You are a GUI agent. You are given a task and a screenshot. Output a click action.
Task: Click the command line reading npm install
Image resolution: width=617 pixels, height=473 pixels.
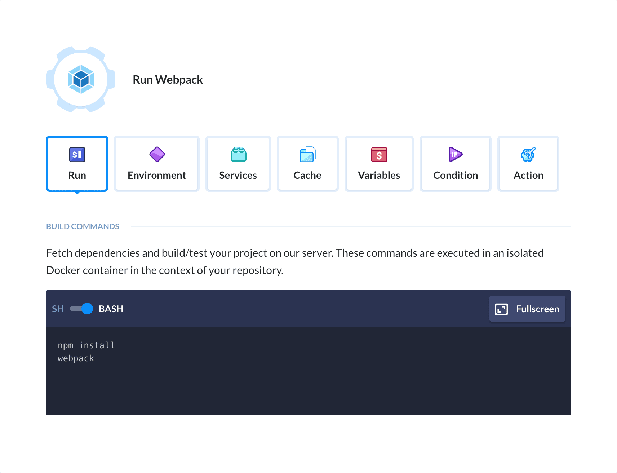click(86, 345)
